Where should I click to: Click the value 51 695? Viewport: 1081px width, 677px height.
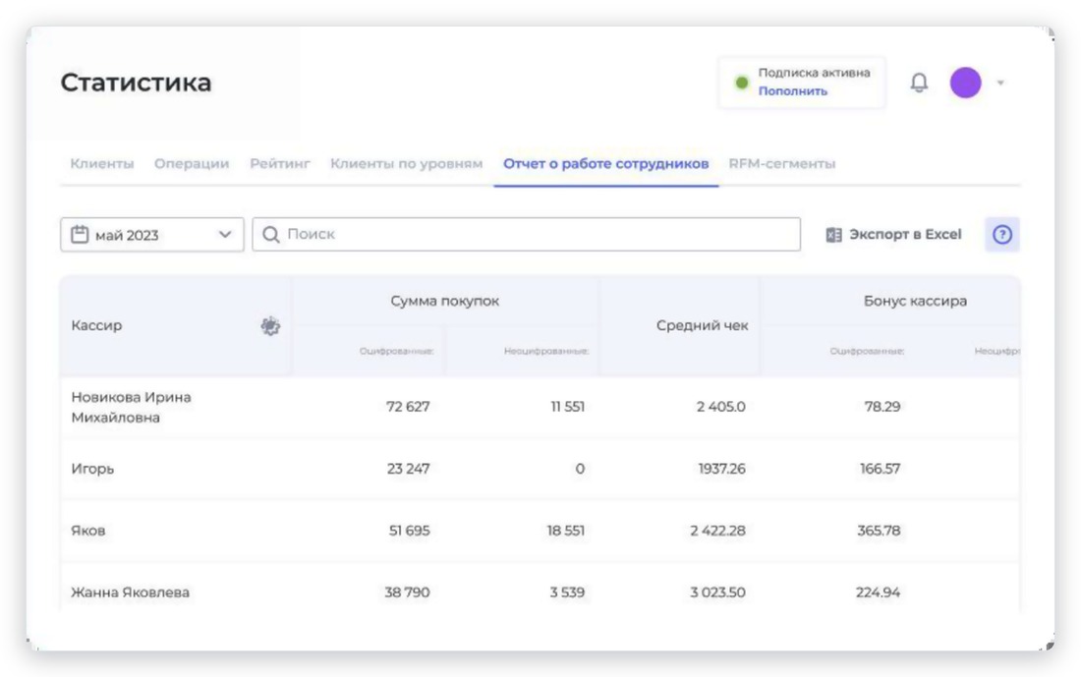point(410,531)
